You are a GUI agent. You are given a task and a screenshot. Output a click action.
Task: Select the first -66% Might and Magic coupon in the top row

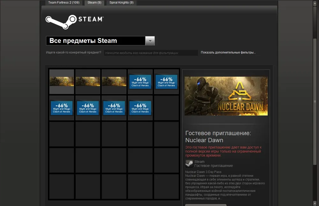tap(140, 81)
